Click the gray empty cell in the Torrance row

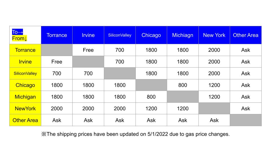57,50
